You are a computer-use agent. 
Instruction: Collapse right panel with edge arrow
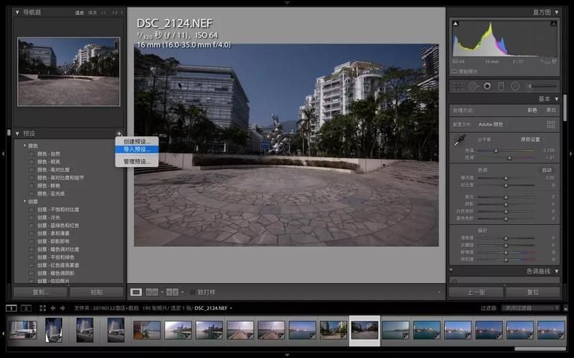tap(570, 154)
